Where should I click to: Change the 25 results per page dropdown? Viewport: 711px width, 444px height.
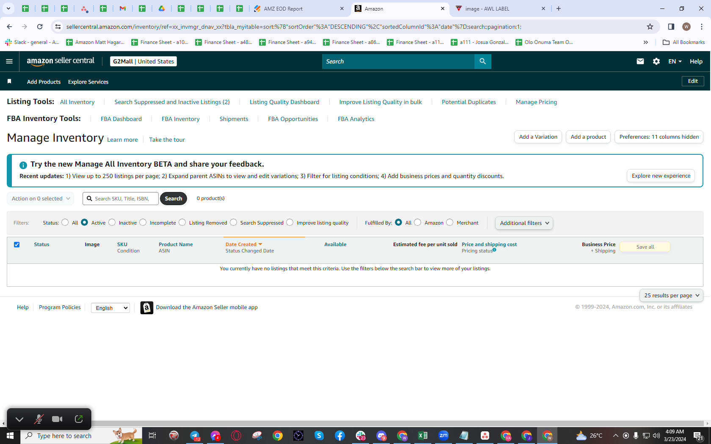(671, 296)
